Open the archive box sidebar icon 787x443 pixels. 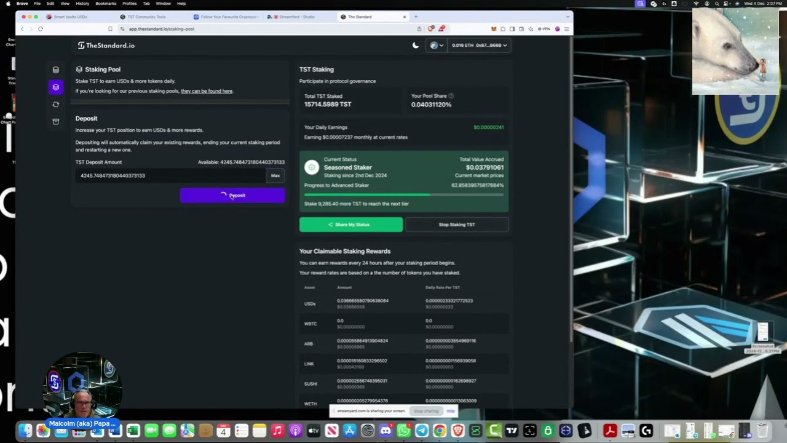[55, 122]
